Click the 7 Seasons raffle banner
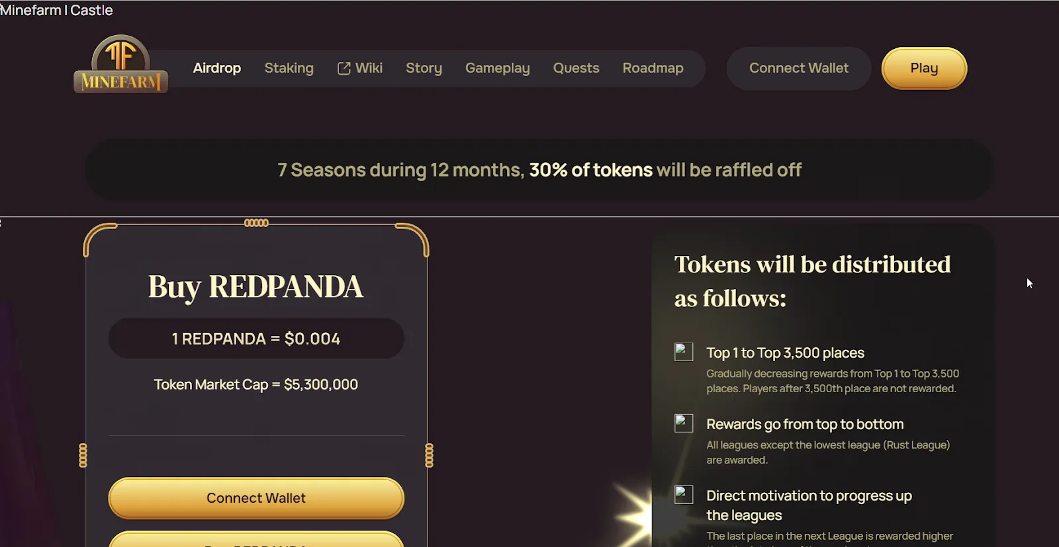 [539, 170]
